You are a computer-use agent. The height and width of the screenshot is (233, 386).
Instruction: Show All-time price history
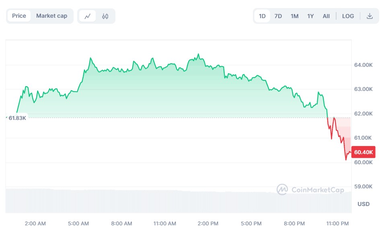326,16
